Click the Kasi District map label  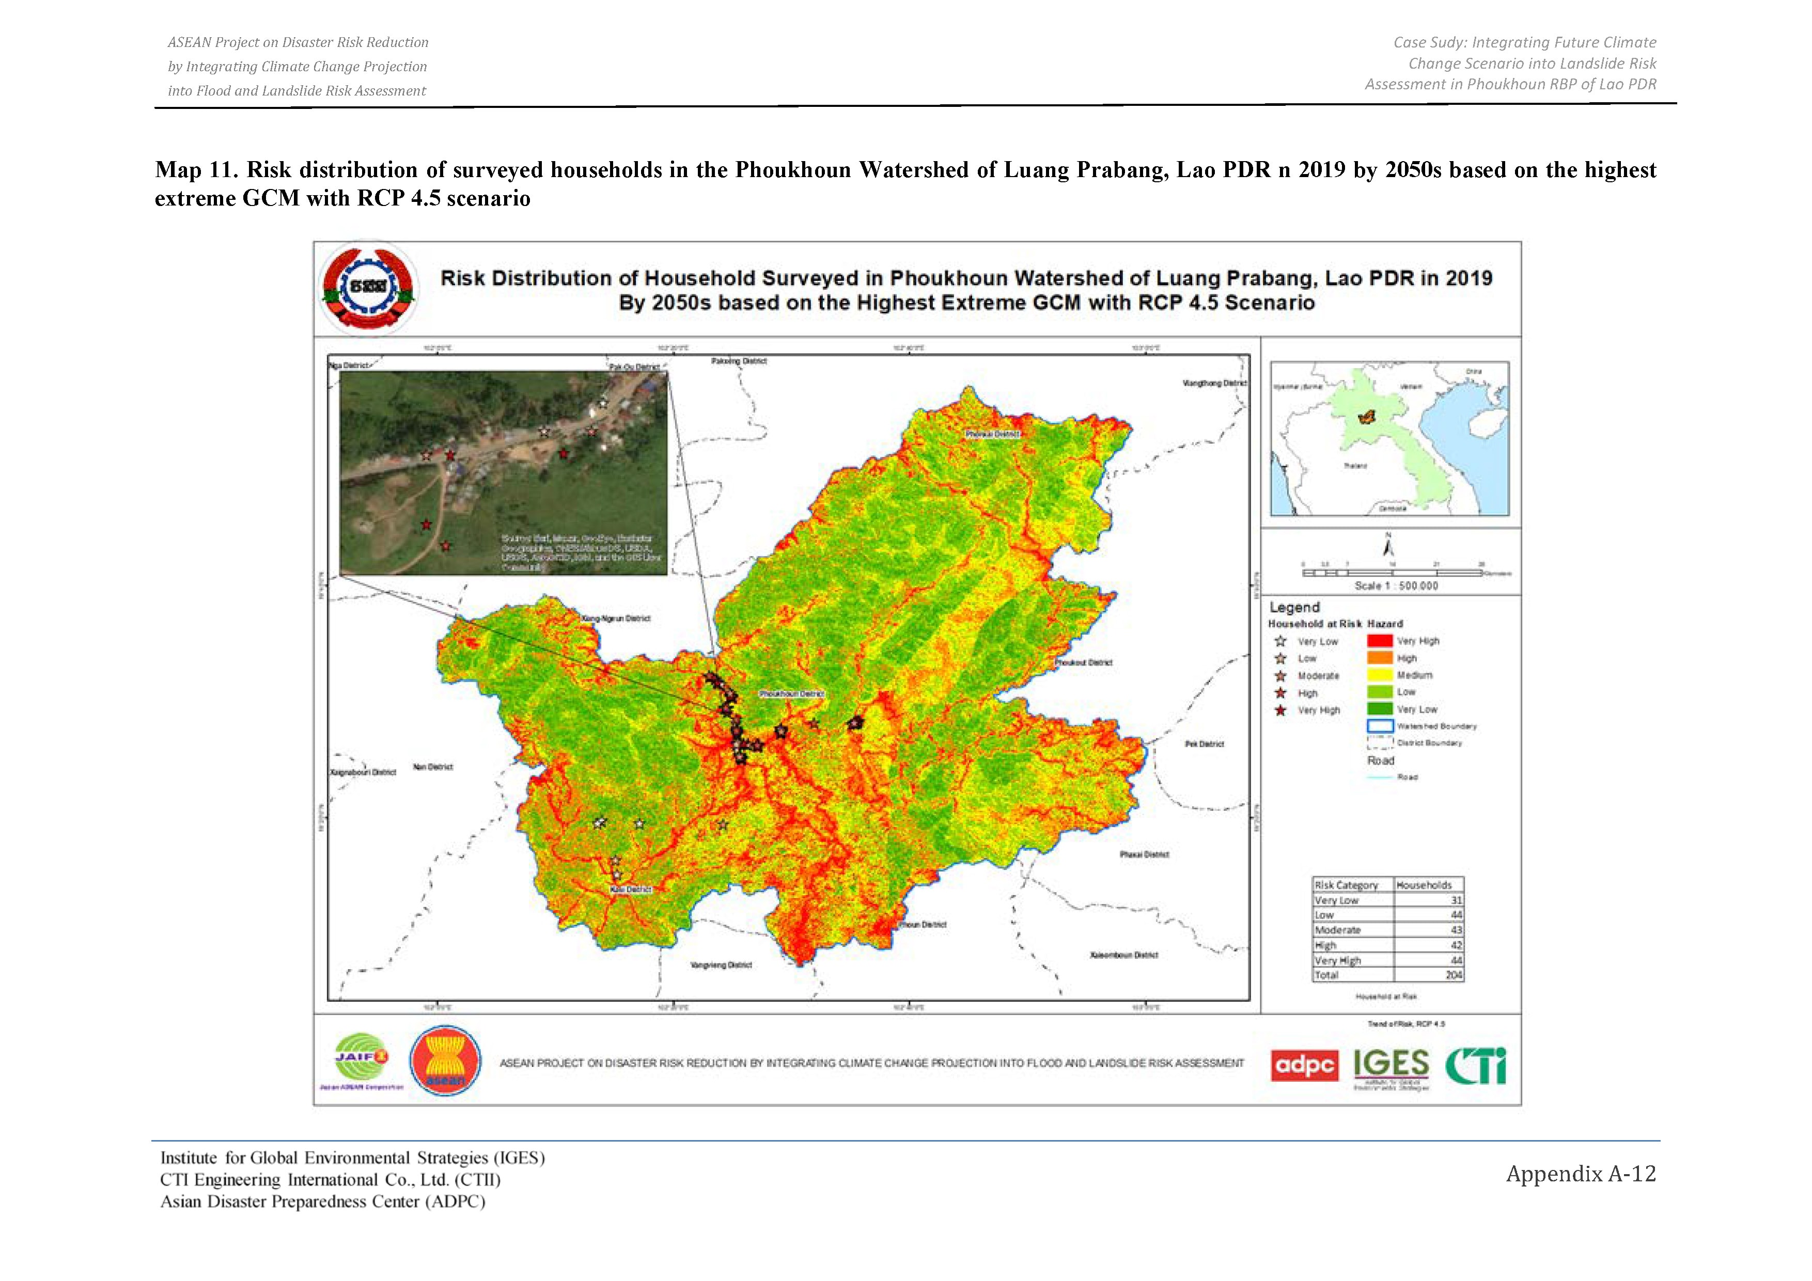(631, 889)
